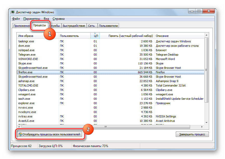Click the vertical scrollbar down arrow
This screenshot has height=159, width=225.
207,123
